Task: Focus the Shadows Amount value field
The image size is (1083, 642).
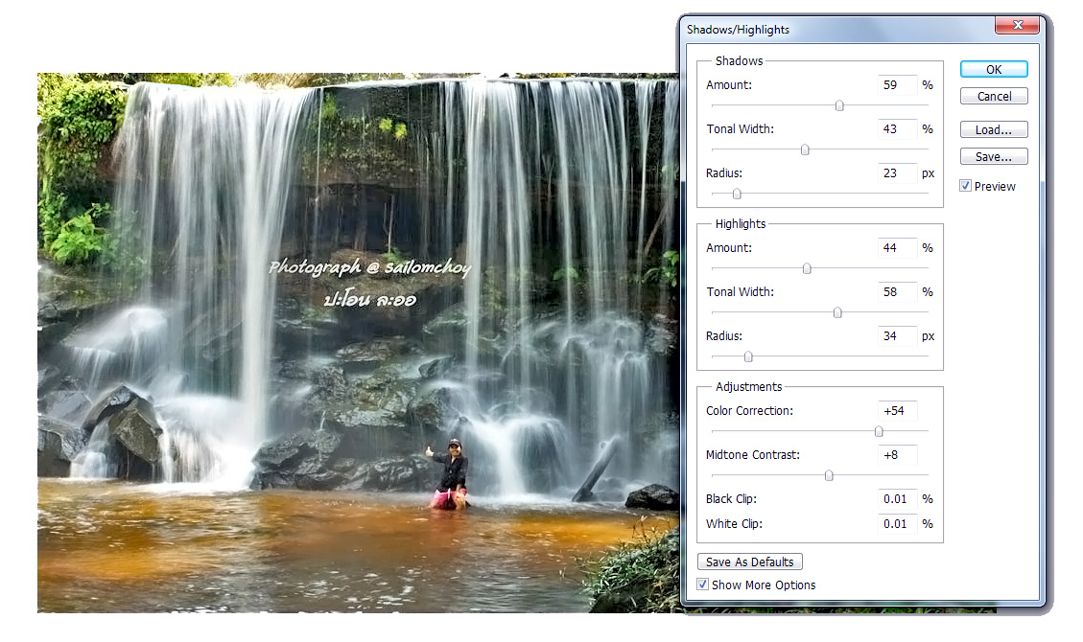Action: (897, 85)
